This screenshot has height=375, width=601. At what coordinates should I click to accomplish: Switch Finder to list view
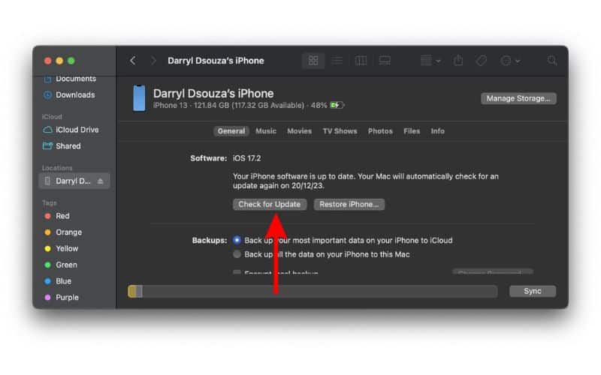337,61
